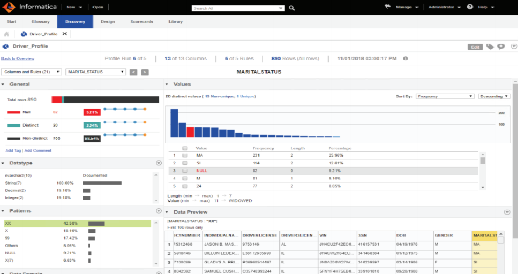Open the Manage menu
518x274 pixels.
point(407,7)
